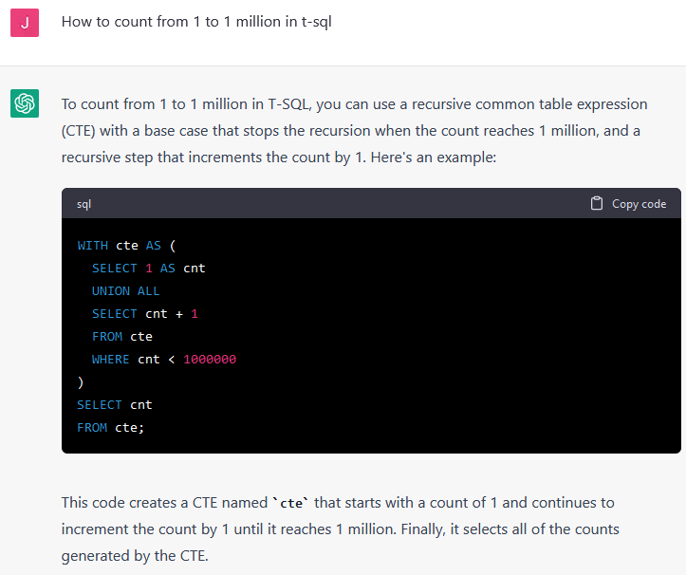Click the pink 1000000 number in the code
Viewport: 686px width, 575px height.
coord(210,360)
